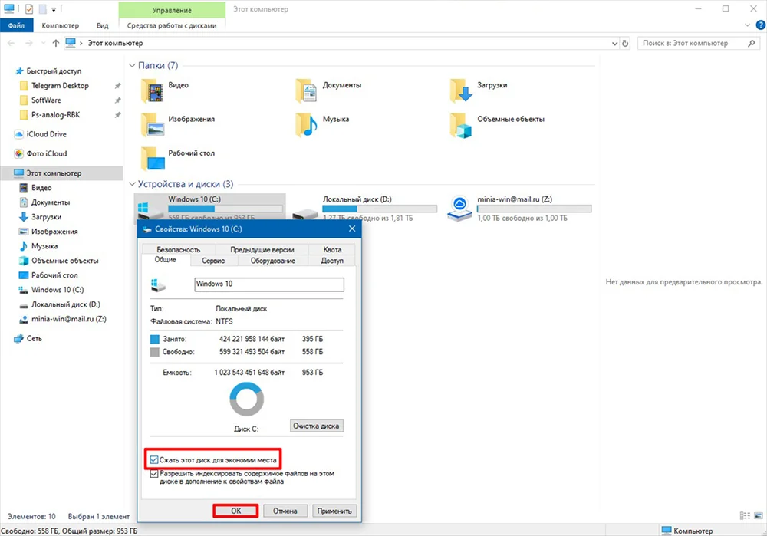Open the Видео folder icon
Viewport: 767px width, 536px height.
click(x=153, y=91)
